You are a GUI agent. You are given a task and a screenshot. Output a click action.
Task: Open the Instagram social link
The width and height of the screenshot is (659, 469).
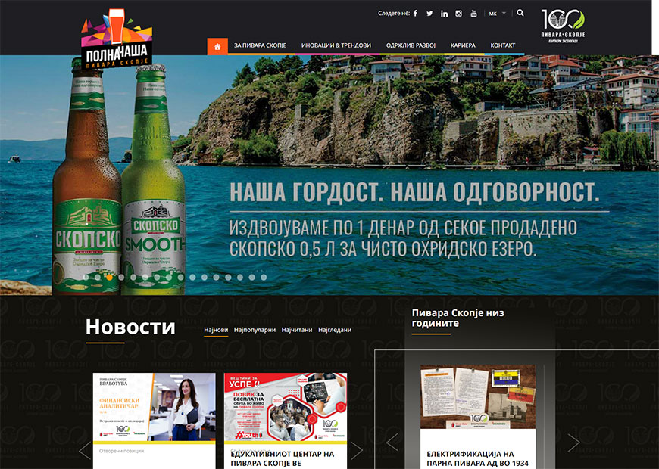pos(458,14)
